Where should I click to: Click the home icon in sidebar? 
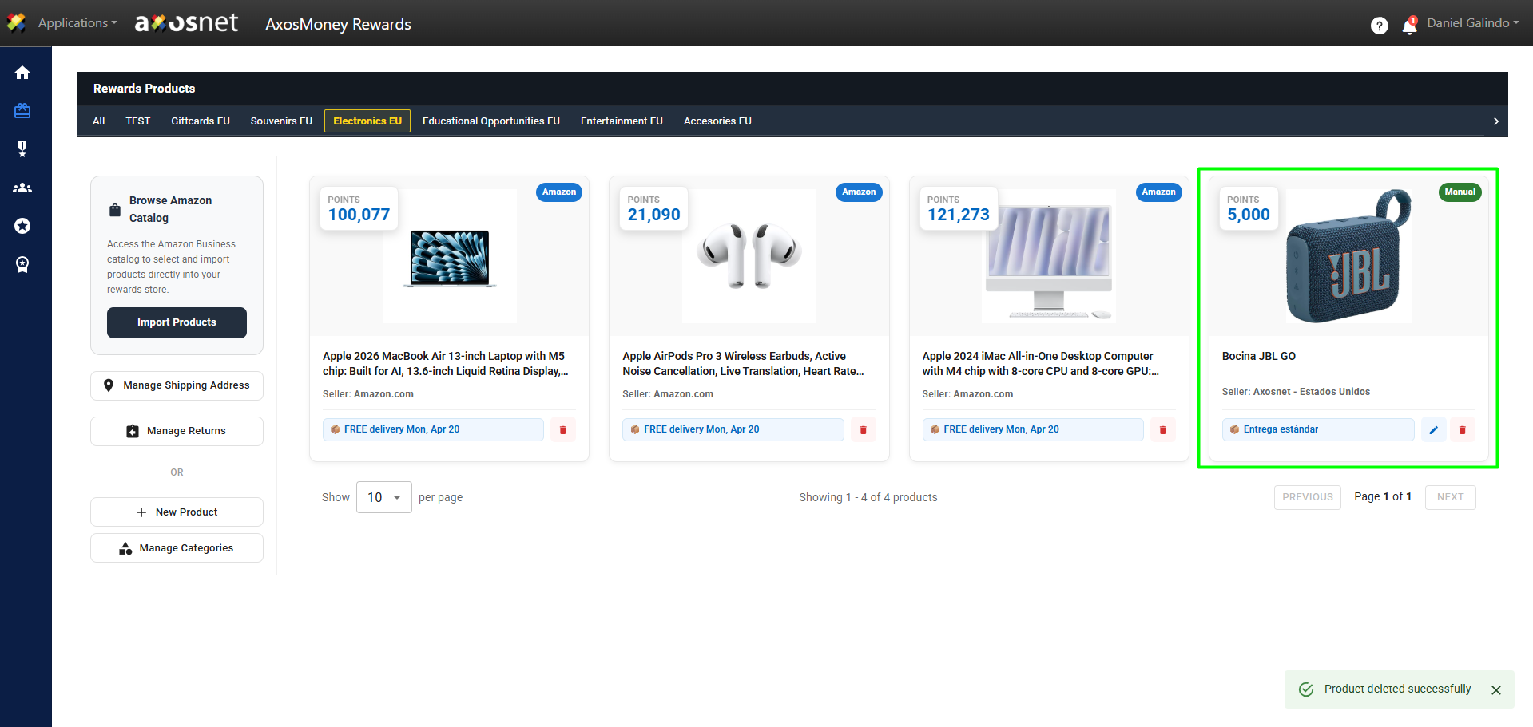(x=22, y=73)
